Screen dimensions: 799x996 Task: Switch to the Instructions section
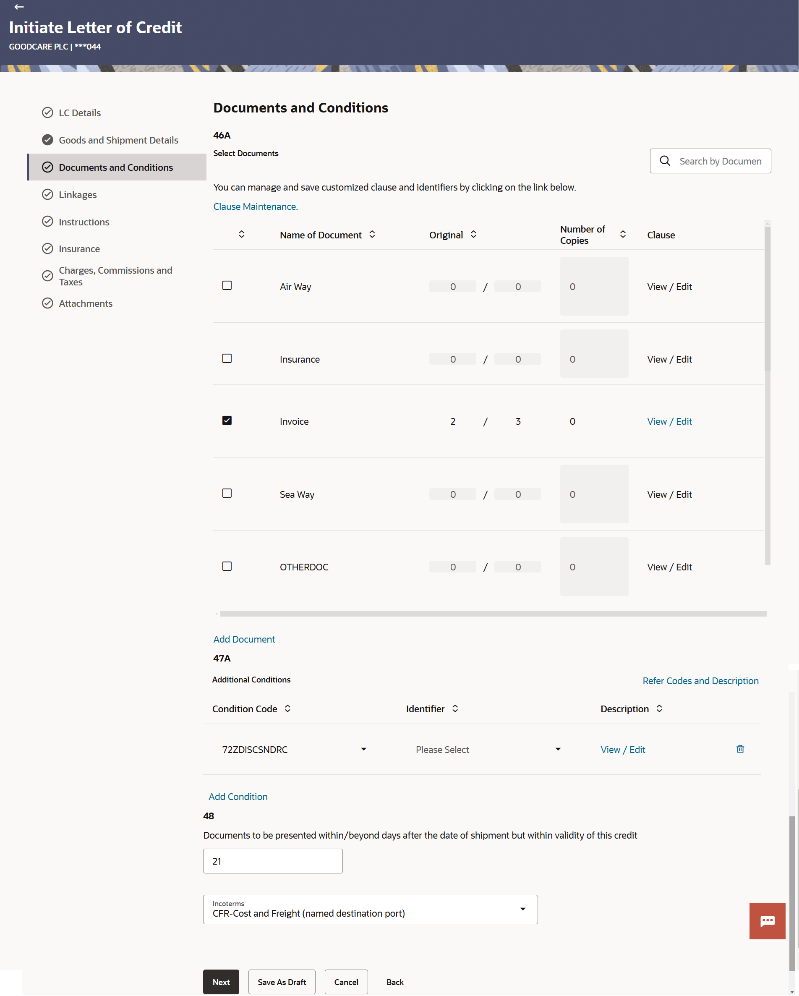(x=84, y=222)
